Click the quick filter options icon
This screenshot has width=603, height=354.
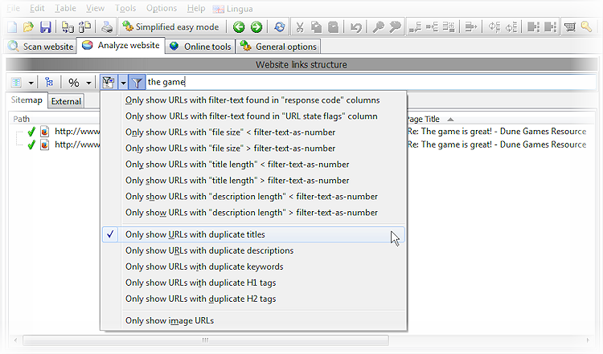click(109, 82)
